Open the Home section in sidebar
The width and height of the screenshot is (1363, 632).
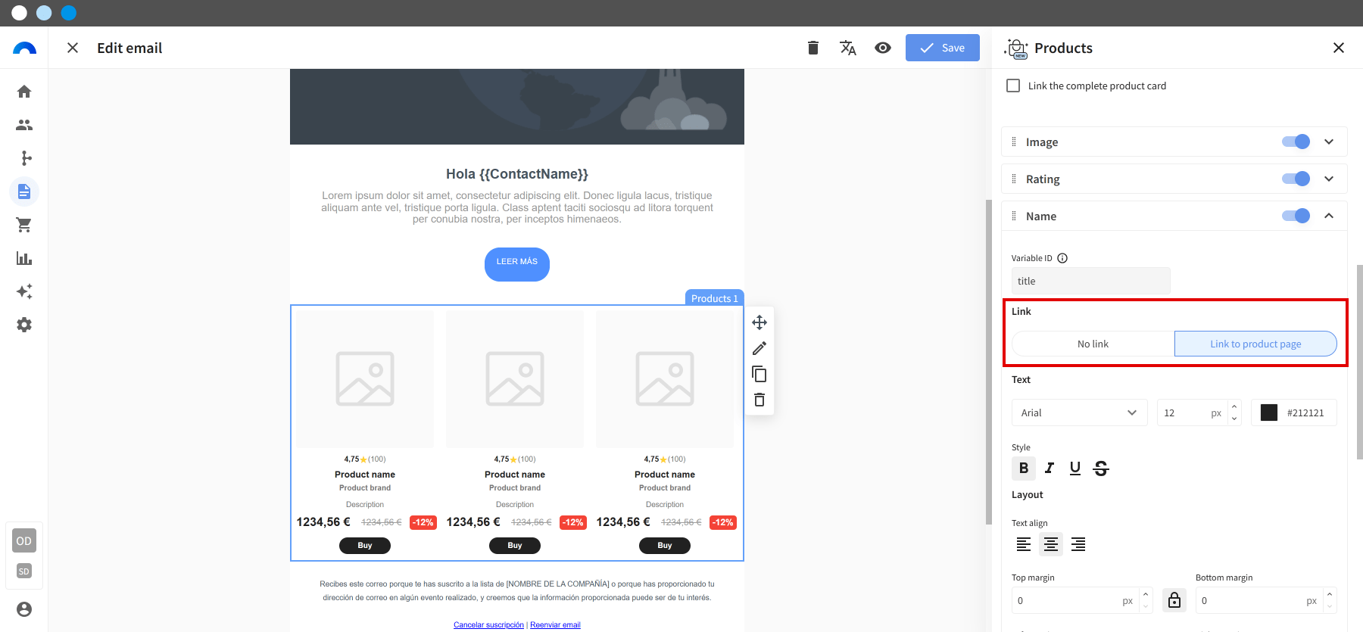[x=24, y=92]
